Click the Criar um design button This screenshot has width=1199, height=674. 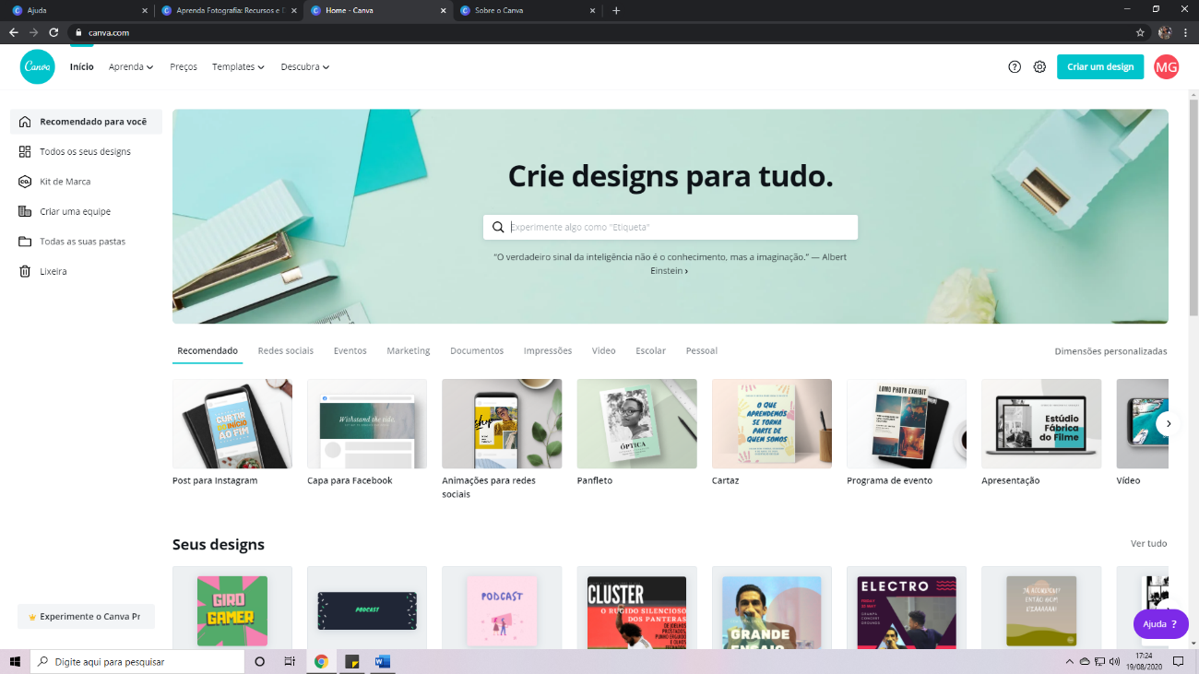pyautogui.click(x=1100, y=66)
